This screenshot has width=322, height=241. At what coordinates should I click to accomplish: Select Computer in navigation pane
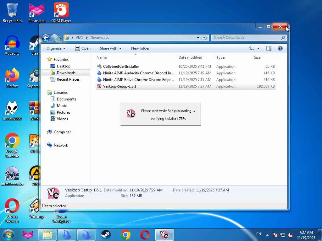coord(62,132)
